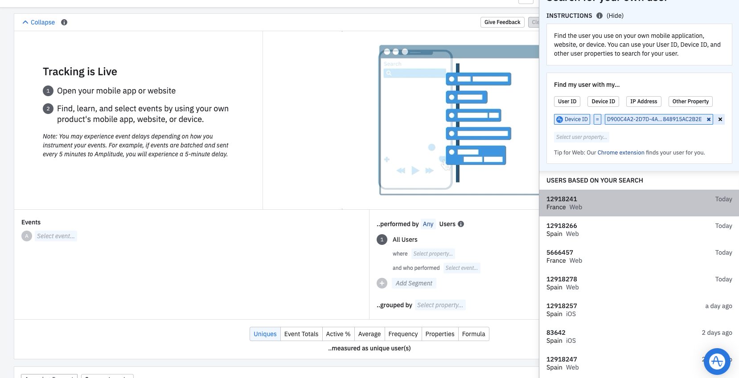Open the and who performed Select event field
The image size is (739, 378).
click(x=461, y=268)
